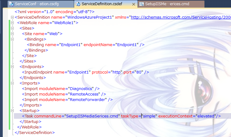Collapse the WebRole element outline
231x137 pixels.
pos(13,23)
